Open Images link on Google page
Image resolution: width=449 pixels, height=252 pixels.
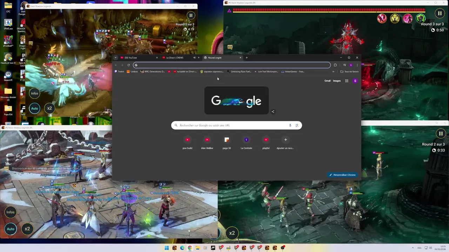click(337, 81)
